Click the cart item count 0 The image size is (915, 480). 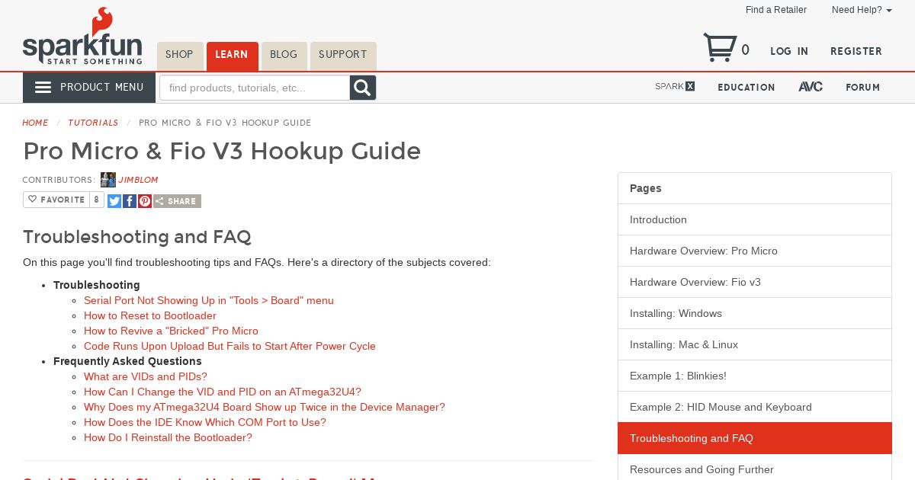pyautogui.click(x=745, y=50)
